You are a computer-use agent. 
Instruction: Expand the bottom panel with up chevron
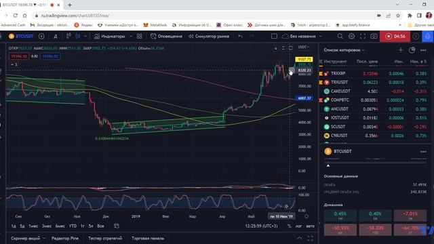pos(300,238)
